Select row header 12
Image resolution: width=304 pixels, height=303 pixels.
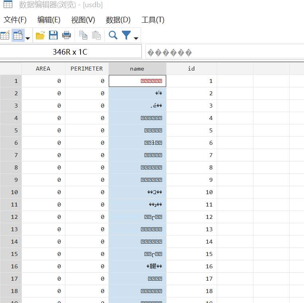[x=11, y=217]
